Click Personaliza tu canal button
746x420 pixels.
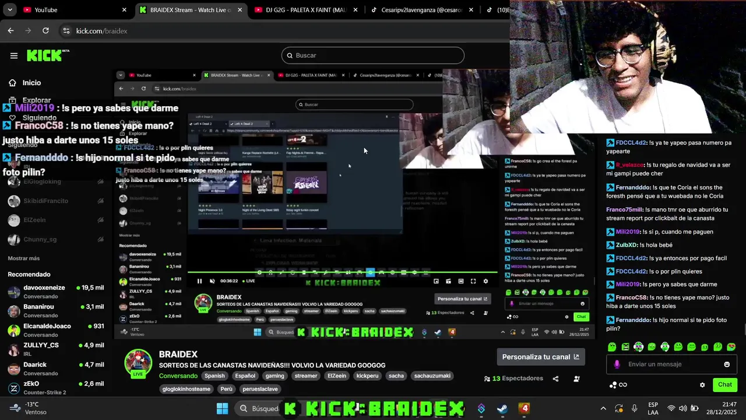point(541,357)
